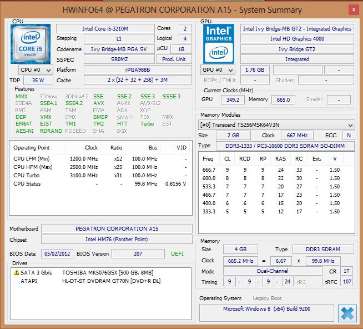This screenshot has height=329, width=363.
Task: Select the HL-DT-ST DVDRAM GT70N drive row
Action: (101, 281)
